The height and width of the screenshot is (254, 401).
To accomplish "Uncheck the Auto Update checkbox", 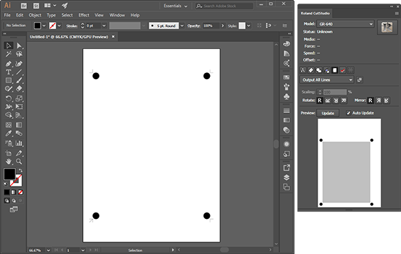I will (349, 113).
